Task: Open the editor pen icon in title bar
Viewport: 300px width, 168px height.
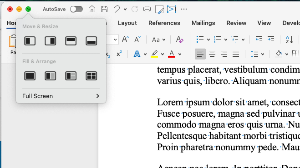Action: (159, 9)
